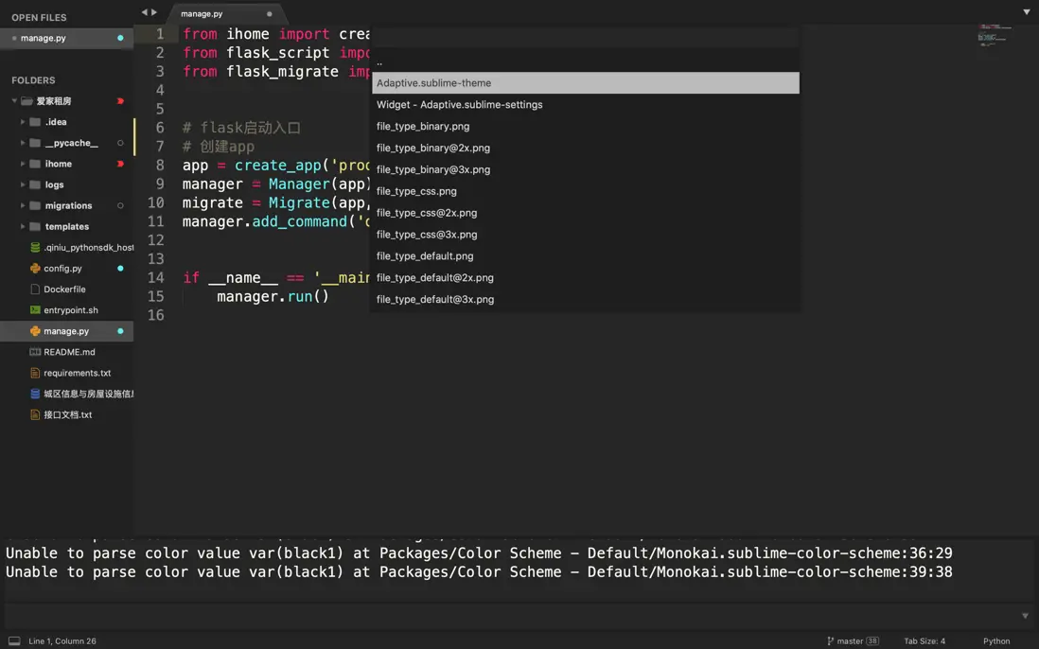
Task: Click the console command input field
Action: (510, 615)
